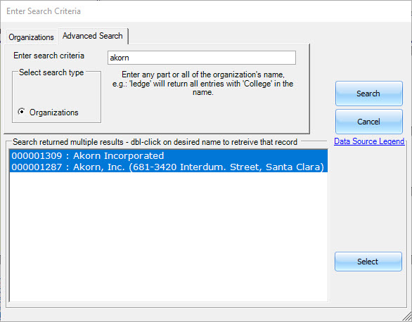Click the 'Select search type' group label
412x322 pixels.
coord(51,72)
